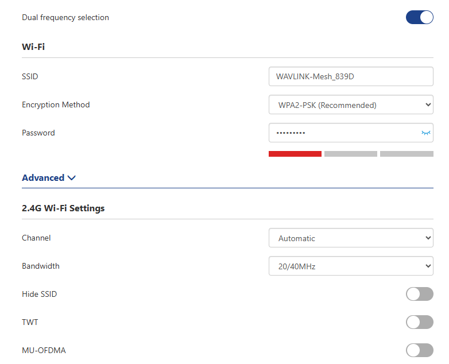Click the Advanced chevron arrow icon
Screen dimensions: 449x364
[72, 178]
